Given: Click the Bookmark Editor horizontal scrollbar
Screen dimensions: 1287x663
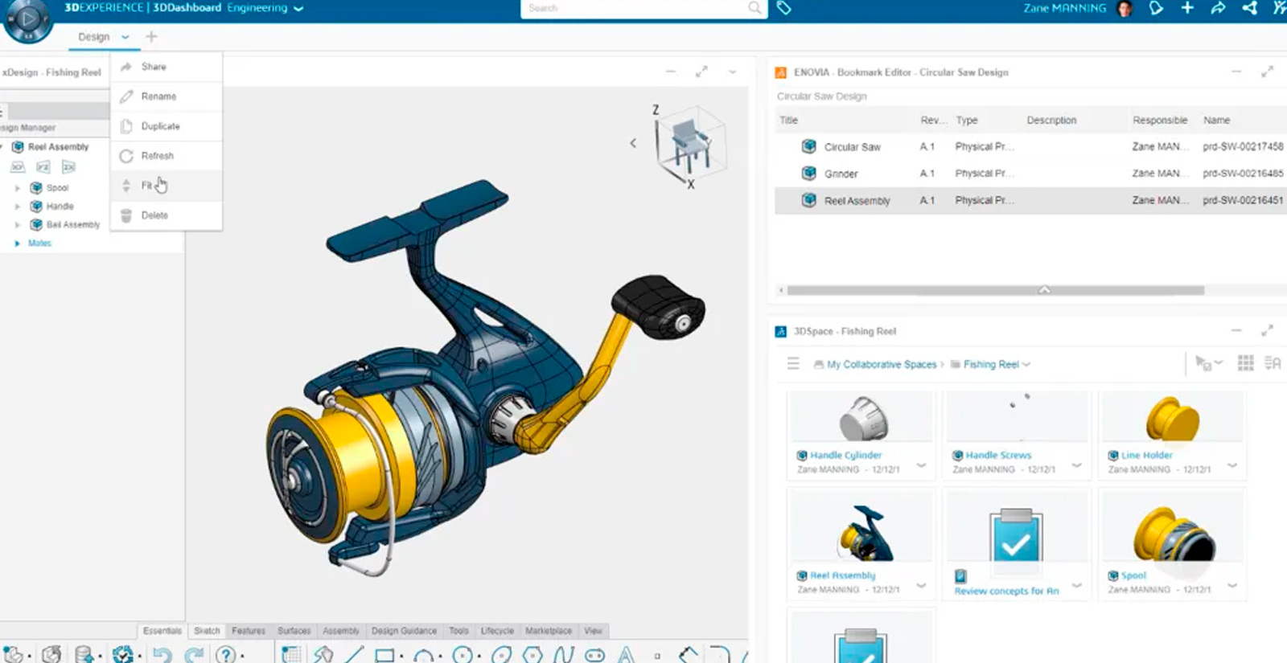Looking at the screenshot, I should pyautogui.click(x=995, y=290).
